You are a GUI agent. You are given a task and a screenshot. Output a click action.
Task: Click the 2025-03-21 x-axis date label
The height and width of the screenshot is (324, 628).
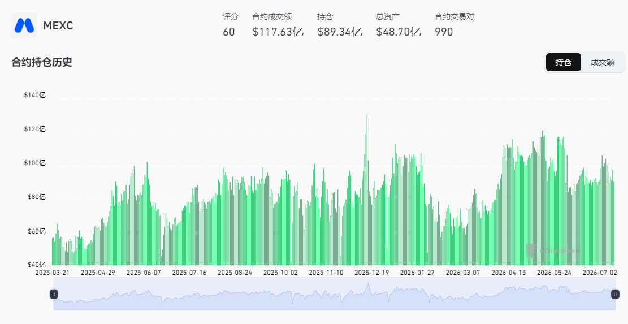coord(53,273)
